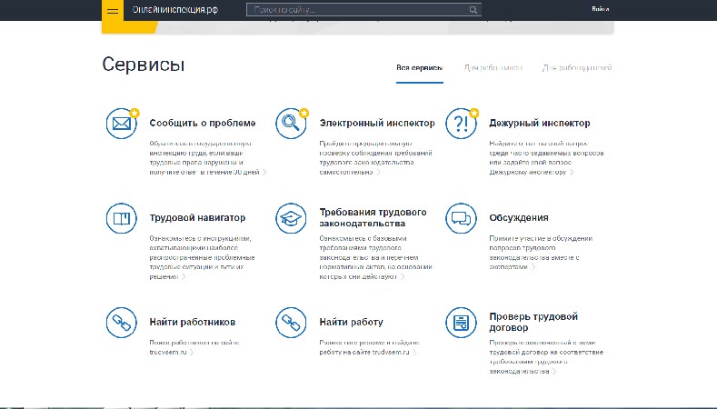This screenshot has height=409, width=717.
Task: Switch to the Для работодателей tab
Action: click(577, 68)
